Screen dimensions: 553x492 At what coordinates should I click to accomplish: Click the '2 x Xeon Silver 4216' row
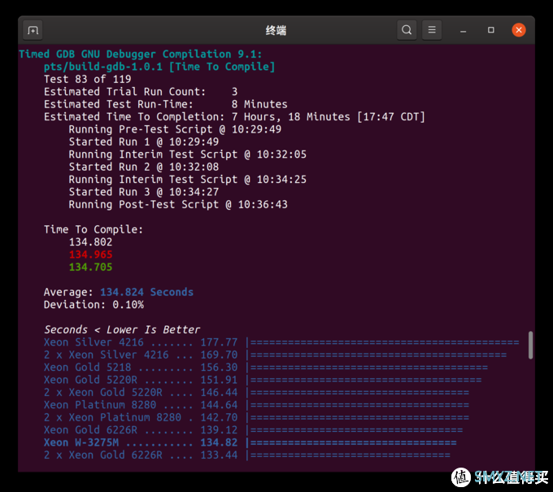point(275,355)
